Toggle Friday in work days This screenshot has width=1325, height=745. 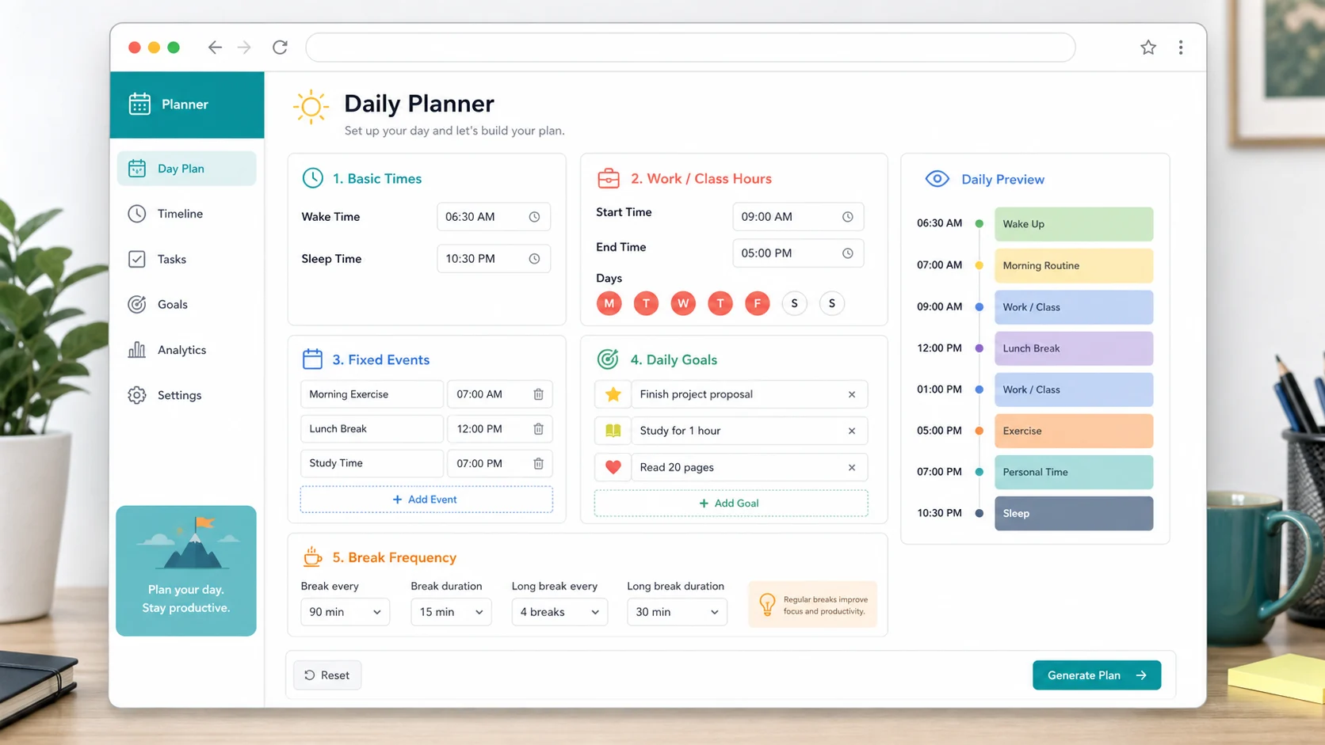[x=758, y=303]
